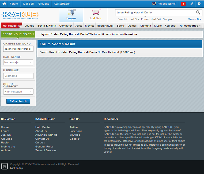Open the Computer category

pos(66,26)
